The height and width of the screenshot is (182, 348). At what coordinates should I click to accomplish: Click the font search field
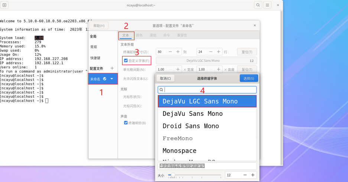207,90
